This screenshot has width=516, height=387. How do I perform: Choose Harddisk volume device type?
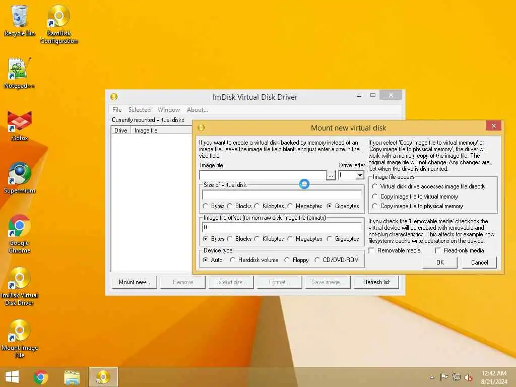pyautogui.click(x=254, y=260)
